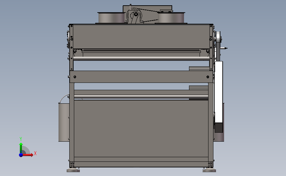Click the right bolt on the middle crossbar
Screen dimensions: 286x176
[208, 77]
